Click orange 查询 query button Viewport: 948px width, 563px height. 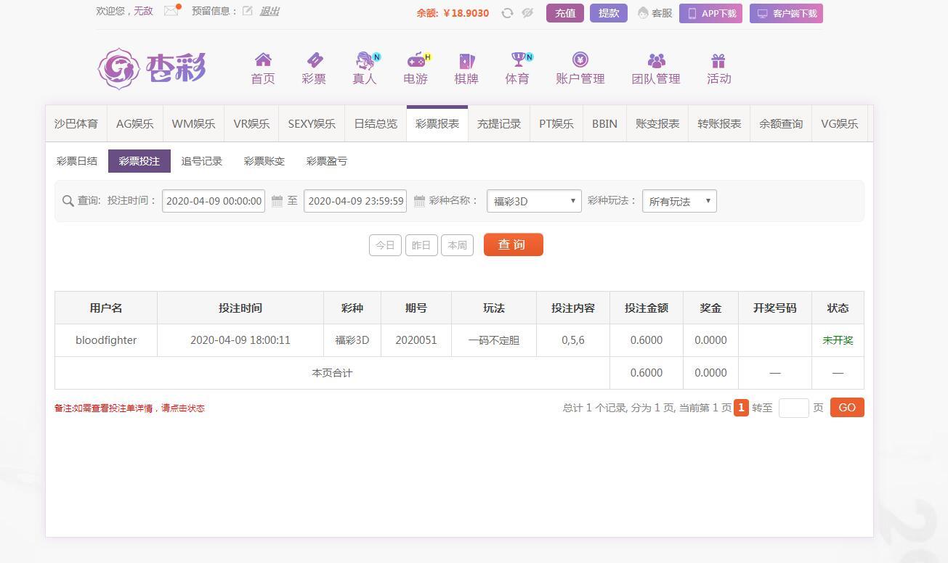pos(514,244)
